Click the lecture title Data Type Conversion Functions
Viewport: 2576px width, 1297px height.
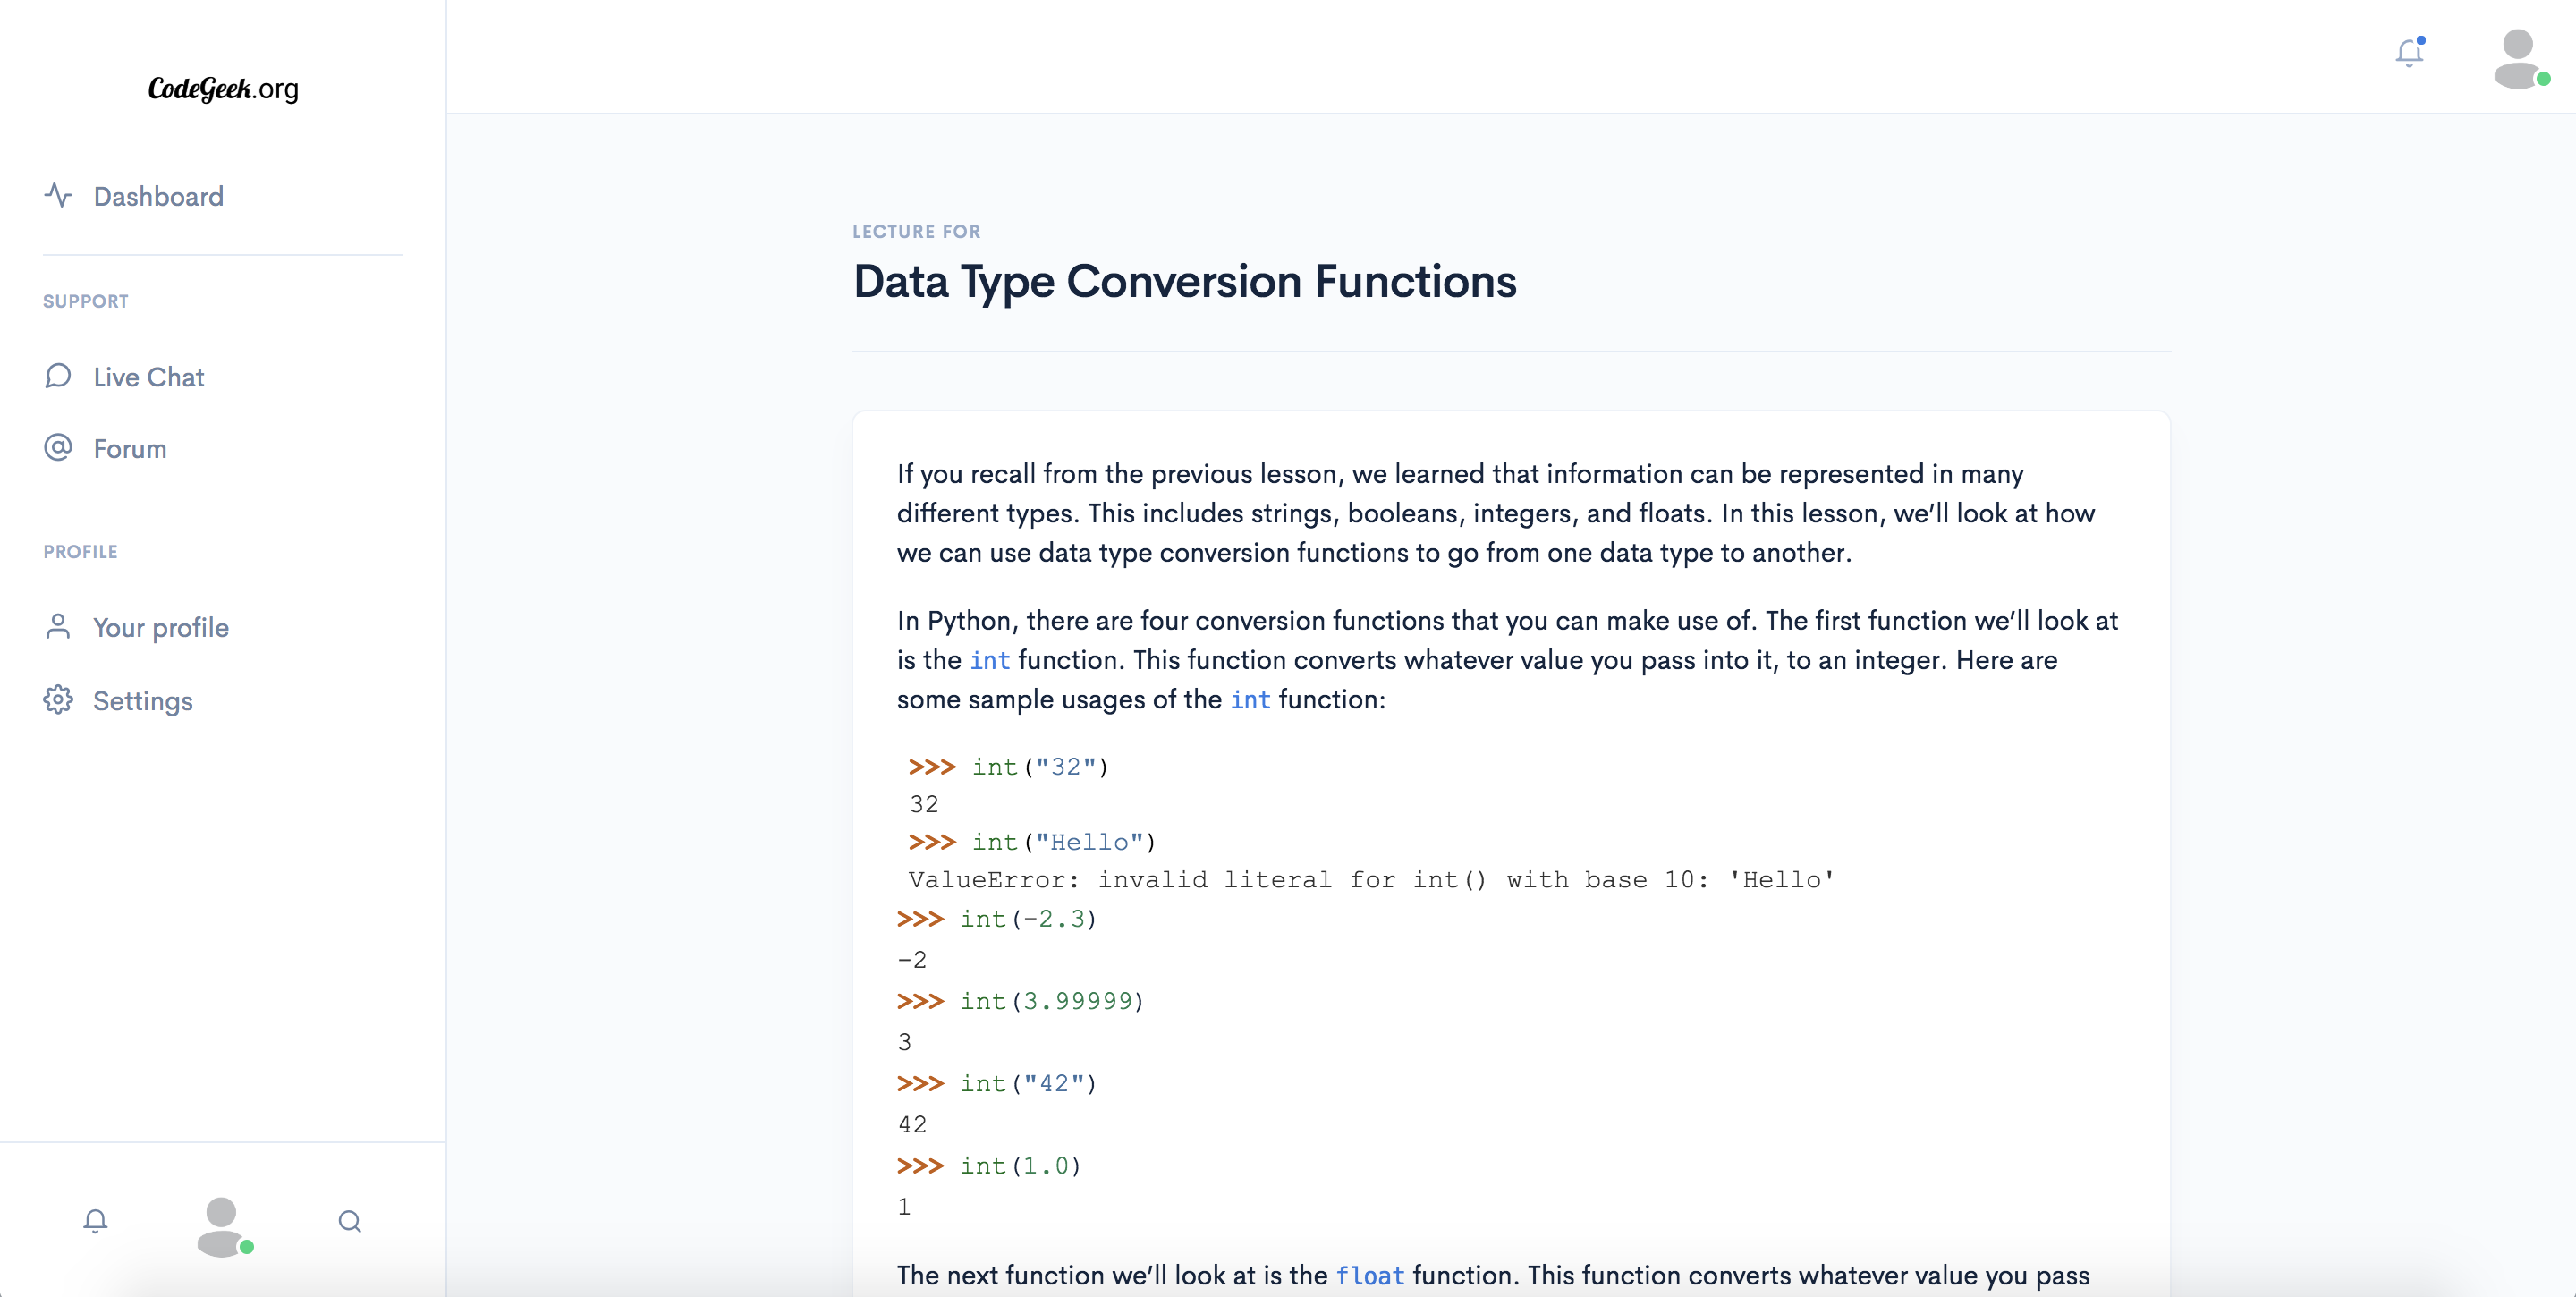coord(1183,282)
